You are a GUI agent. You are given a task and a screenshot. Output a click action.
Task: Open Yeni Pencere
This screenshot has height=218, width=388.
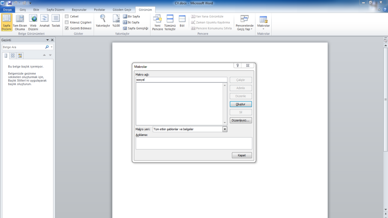[x=157, y=19]
